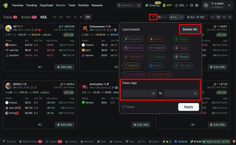The width and height of the screenshot is (236, 145).
Task: Click the green frog logo
Action: (x=6, y=6)
